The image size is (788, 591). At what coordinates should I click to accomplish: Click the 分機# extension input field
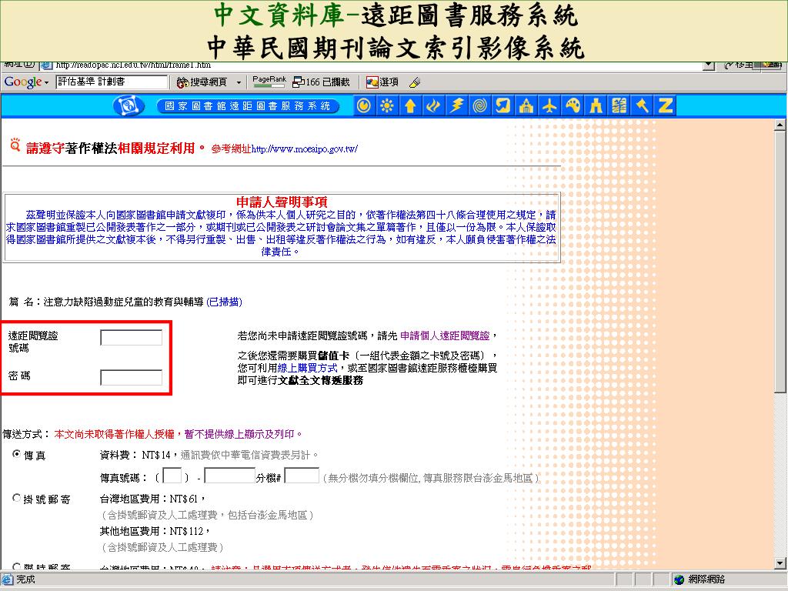click(x=302, y=476)
